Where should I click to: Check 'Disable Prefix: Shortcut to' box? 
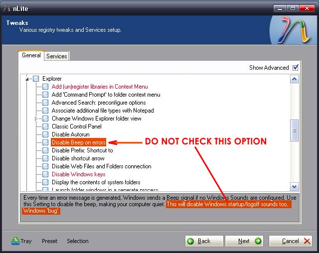[45, 150]
